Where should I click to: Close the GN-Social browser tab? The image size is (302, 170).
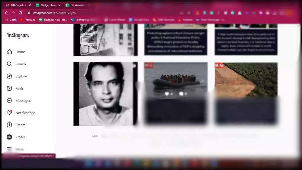tap(30, 5)
